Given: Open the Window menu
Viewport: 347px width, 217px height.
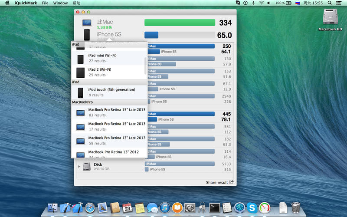Looking at the screenshot, I should (x=60, y=3).
